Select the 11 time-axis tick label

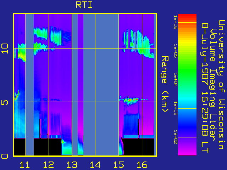pos(24,165)
